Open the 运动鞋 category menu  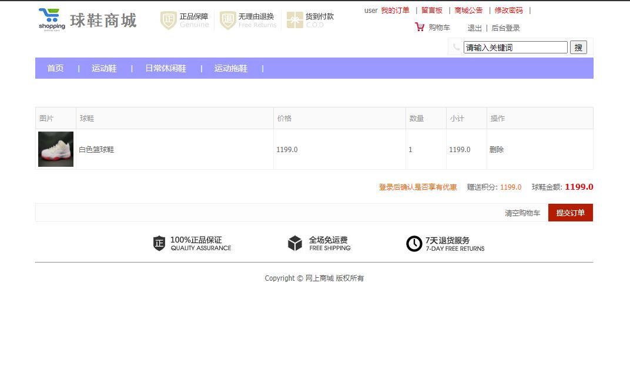coord(104,68)
